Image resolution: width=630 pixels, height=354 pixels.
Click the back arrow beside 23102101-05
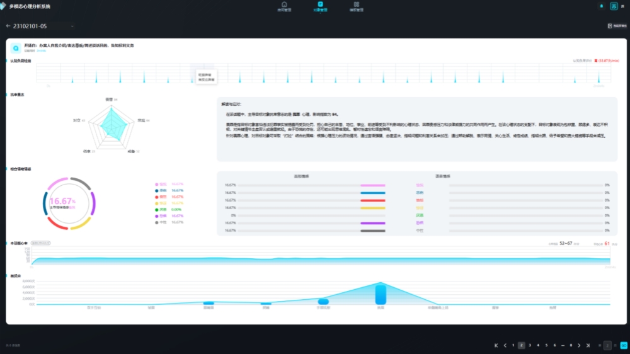[x=8, y=26]
